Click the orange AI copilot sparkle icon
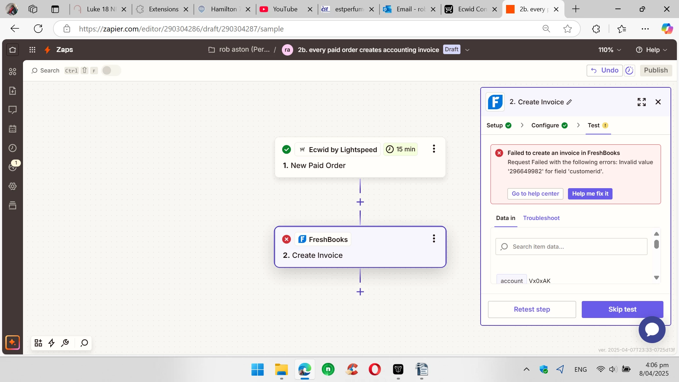 [13, 342]
